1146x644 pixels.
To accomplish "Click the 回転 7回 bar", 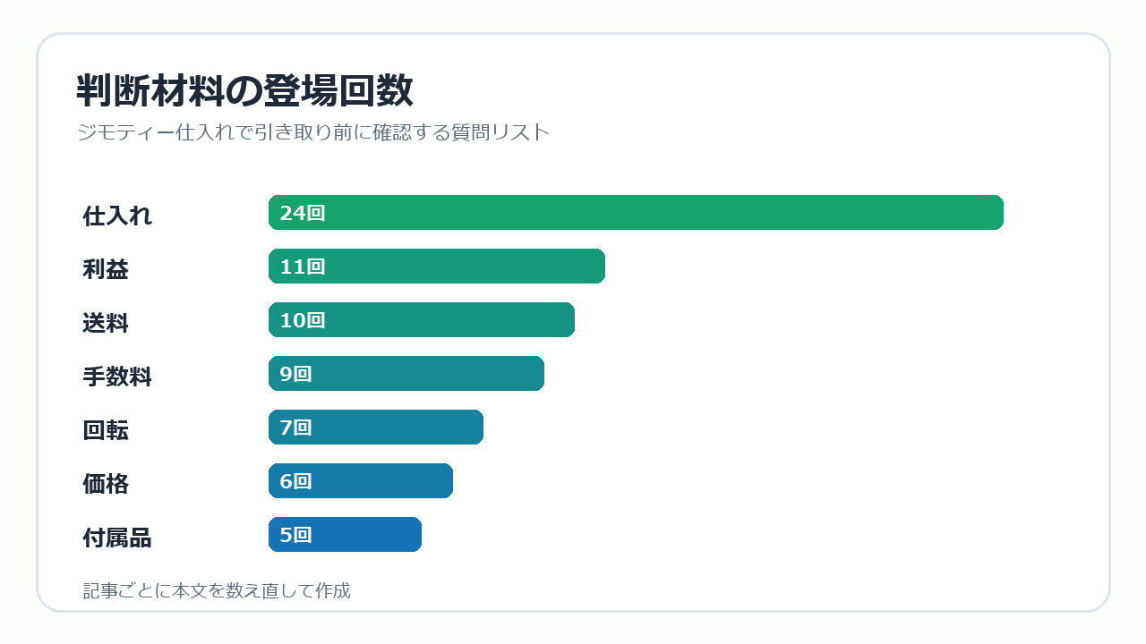I will (x=376, y=428).
